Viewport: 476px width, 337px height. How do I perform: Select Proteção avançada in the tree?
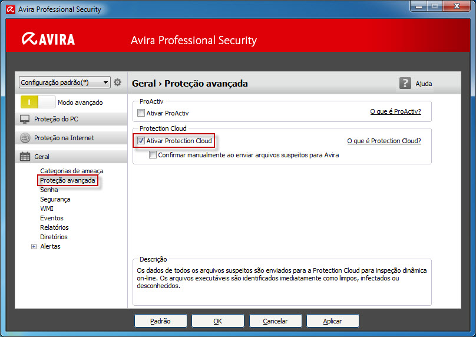tap(67, 180)
